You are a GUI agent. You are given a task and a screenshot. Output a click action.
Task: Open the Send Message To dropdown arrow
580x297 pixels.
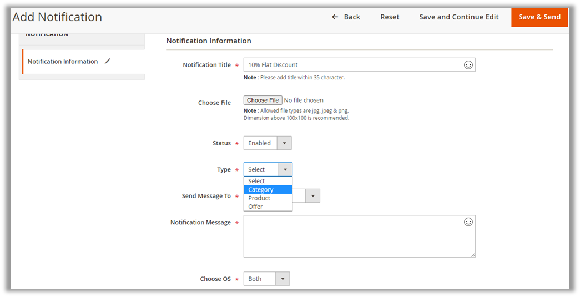tap(312, 196)
